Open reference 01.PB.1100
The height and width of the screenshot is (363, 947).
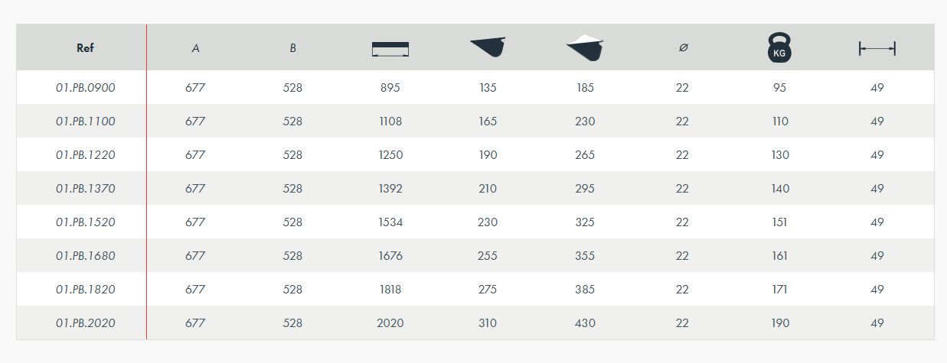tap(85, 122)
